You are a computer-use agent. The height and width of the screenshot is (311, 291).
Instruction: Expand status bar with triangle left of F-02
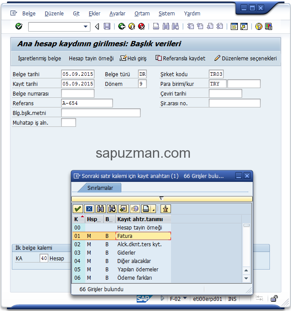162,298
